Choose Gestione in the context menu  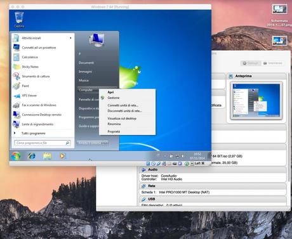114,98
